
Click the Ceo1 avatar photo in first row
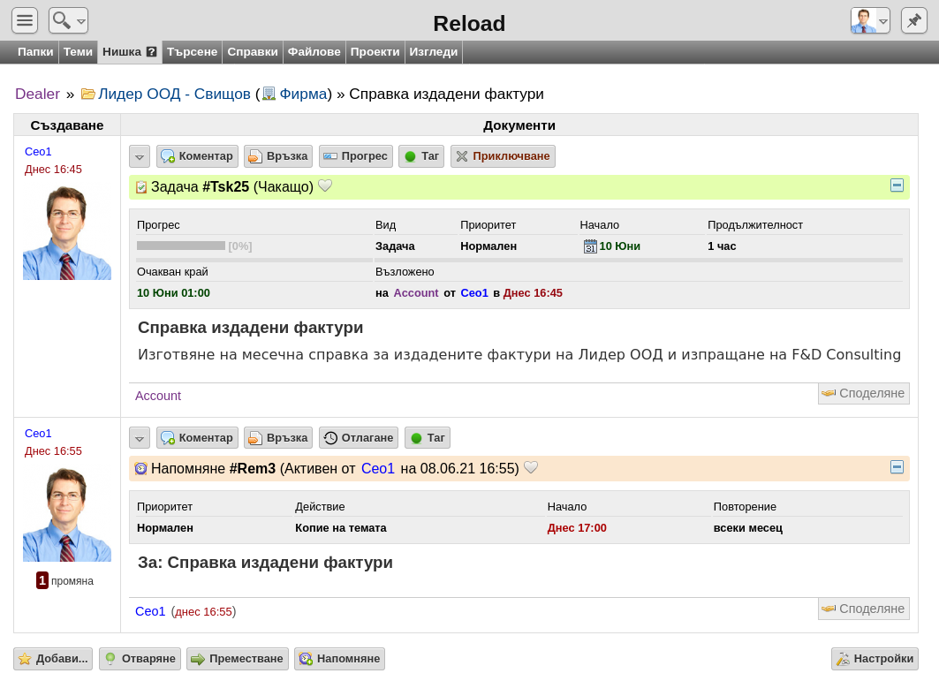tap(67, 233)
